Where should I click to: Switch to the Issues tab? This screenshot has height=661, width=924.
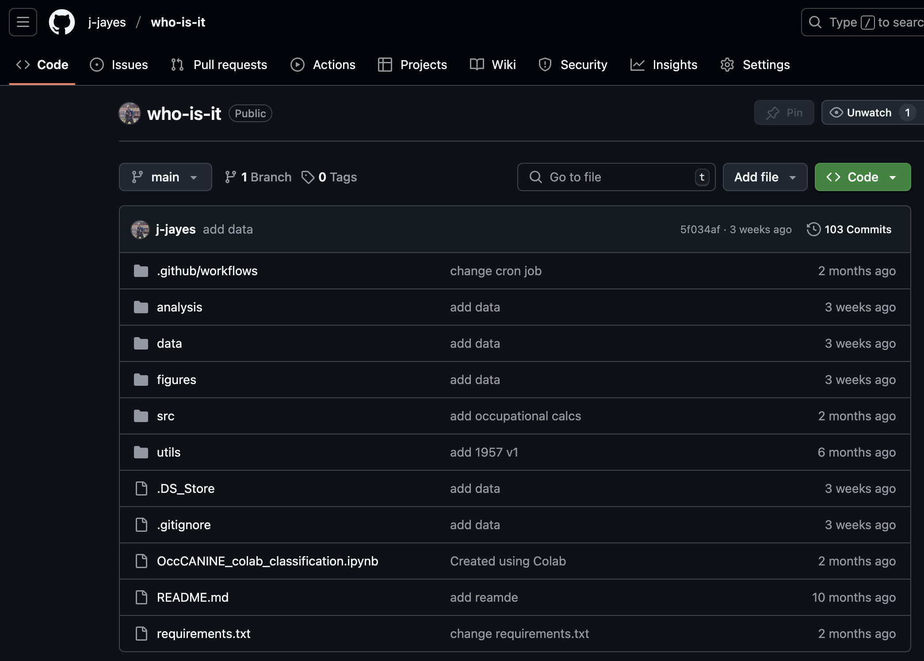coord(119,65)
